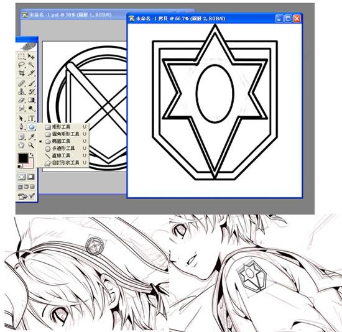
Task: Choose 多邊形工具 from the shape flyout
Action: point(63,149)
